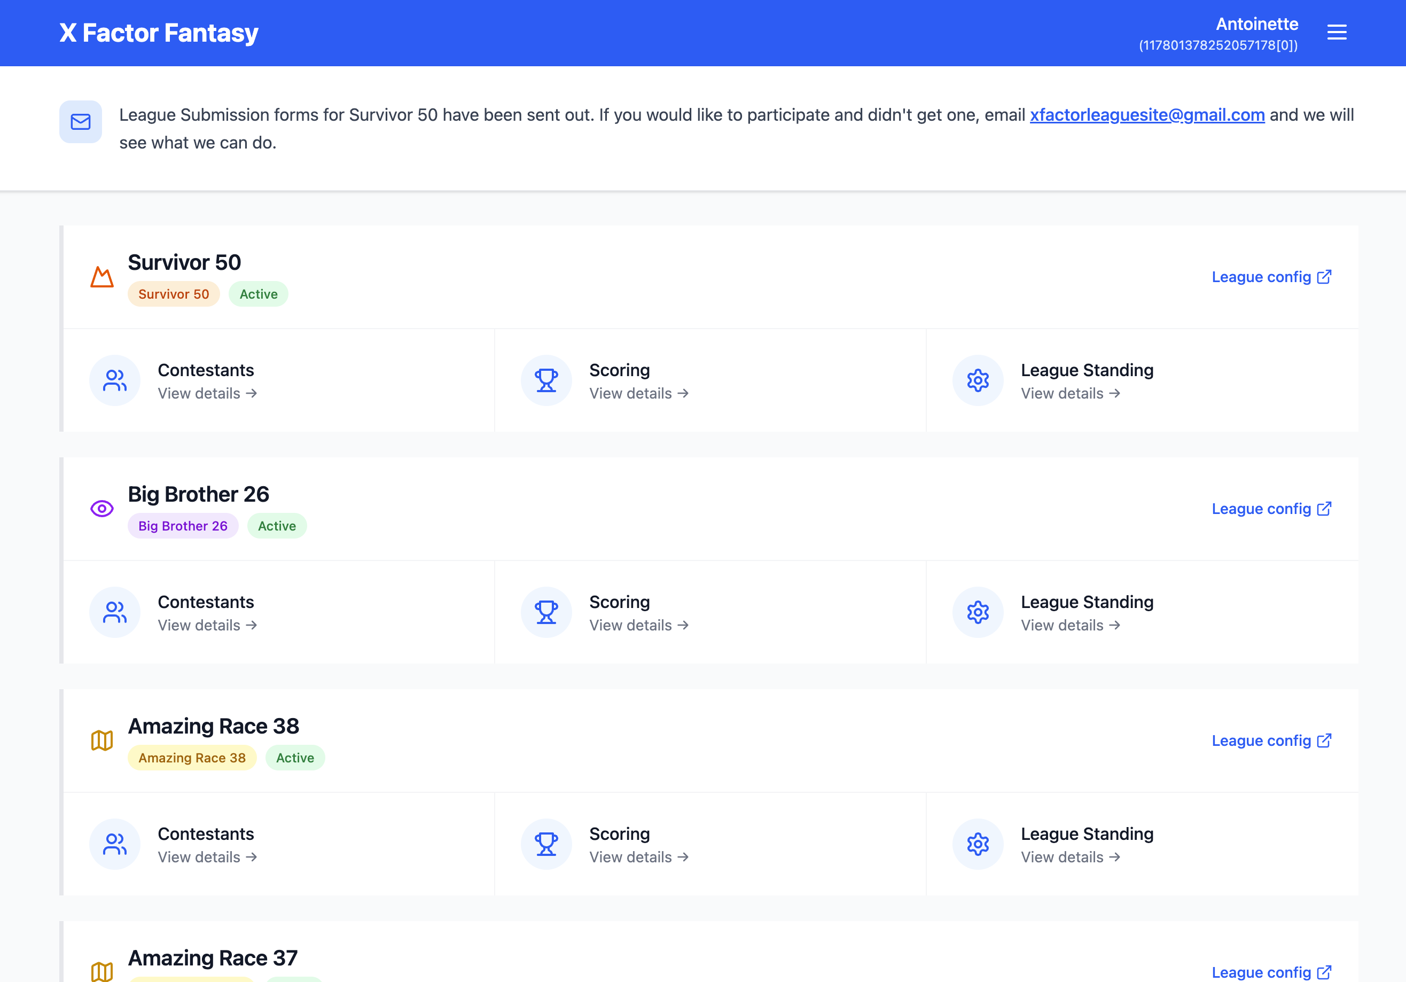Click the mail envelope announcement icon
This screenshot has height=982, width=1406.
coord(80,122)
